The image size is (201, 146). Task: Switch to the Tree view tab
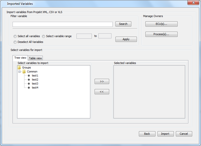(x=20, y=58)
